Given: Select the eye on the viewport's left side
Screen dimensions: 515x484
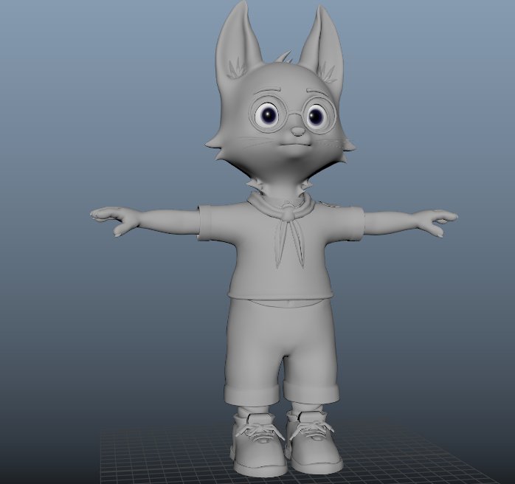Looking at the screenshot, I should point(267,114).
